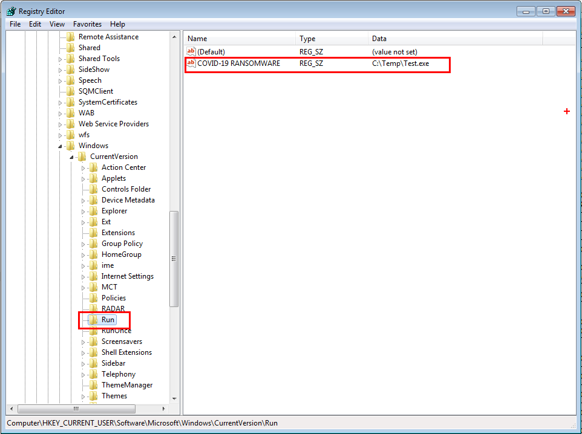Click the Shared Tools folder icon
582x434 pixels.
[x=71, y=59]
